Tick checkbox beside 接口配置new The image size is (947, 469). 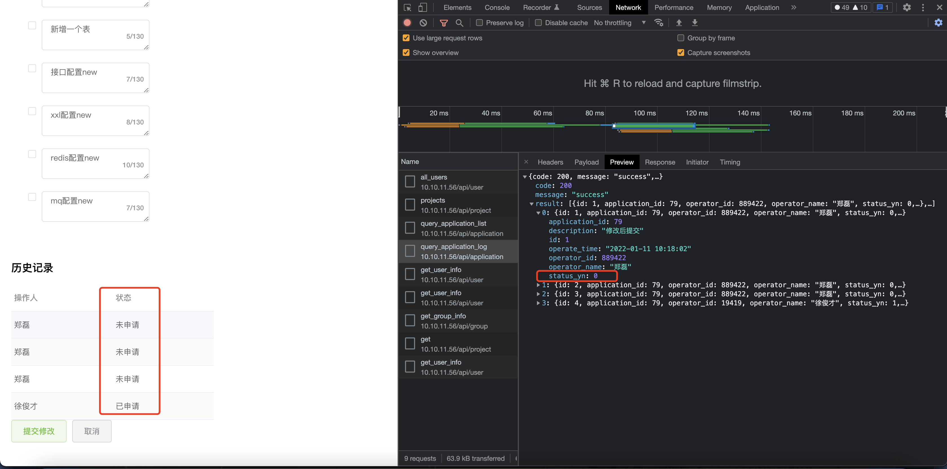pos(32,68)
